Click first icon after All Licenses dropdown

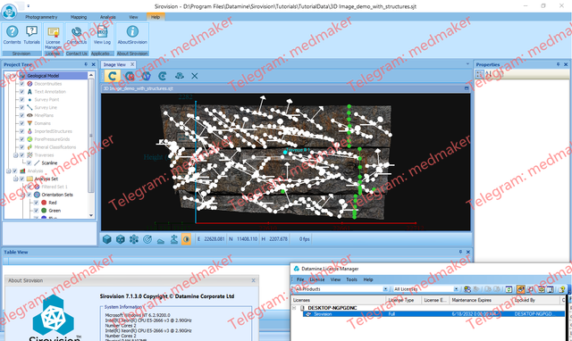tap(467, 289)
